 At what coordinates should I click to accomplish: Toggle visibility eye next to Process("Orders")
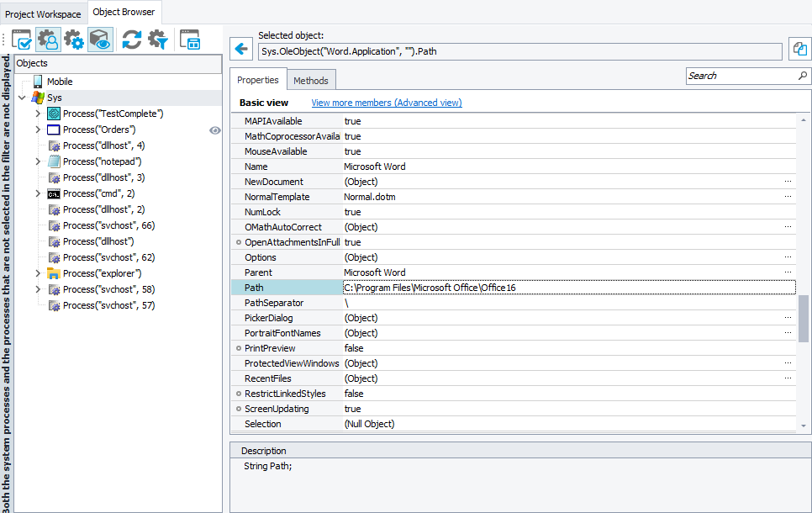tap(215, 130)
